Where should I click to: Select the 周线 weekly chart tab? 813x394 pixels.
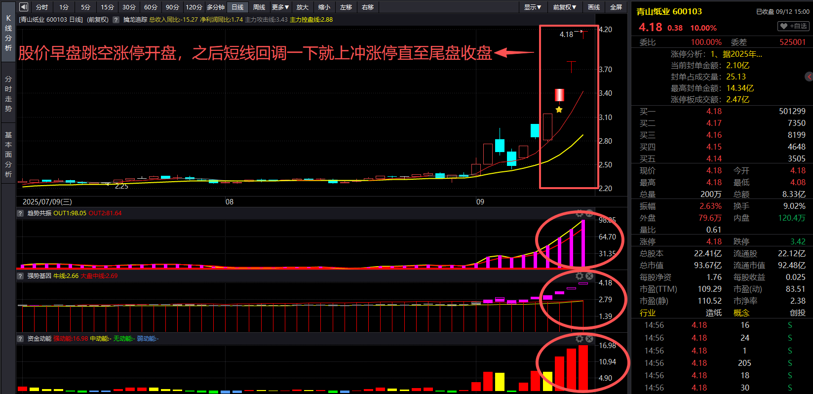click(x=259, y=7)
